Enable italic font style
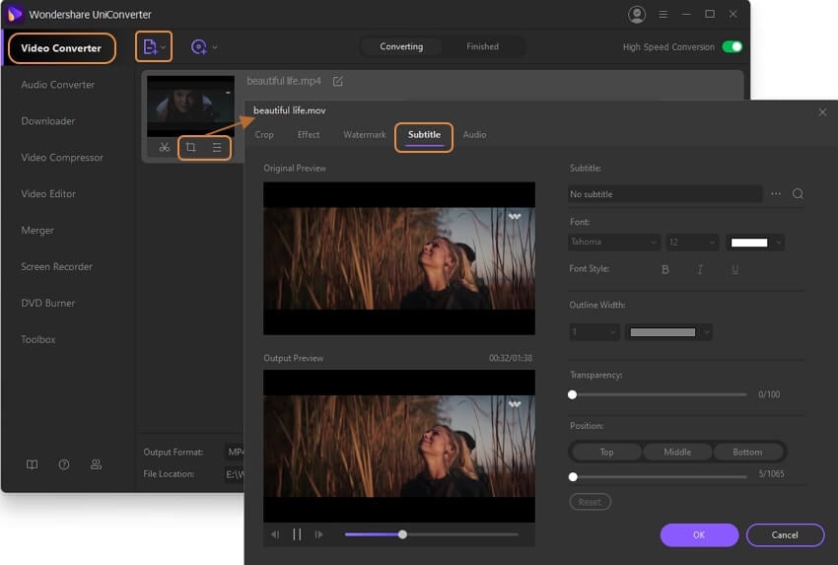This screenshot has height=565, width=838. [700, 269]
